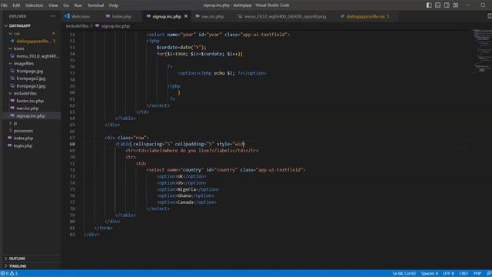The image size is (492, 277).
Task: Open the Go menu
Action: click(x=66, y=5)
